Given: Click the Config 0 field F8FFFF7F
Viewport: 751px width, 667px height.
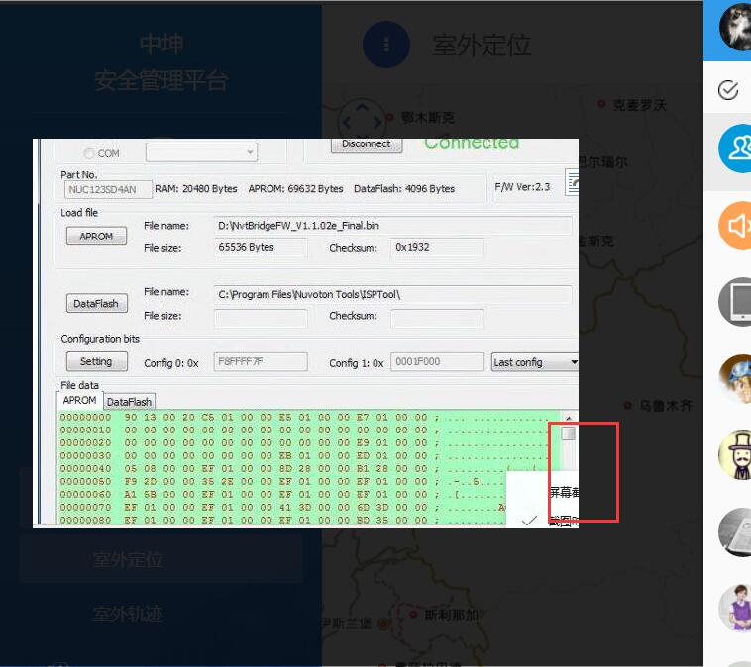Looking at the screenshot, I should (x=261, y=362).
